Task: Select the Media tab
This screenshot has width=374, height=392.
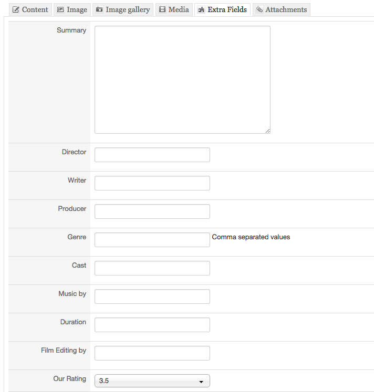Action: (x=174, y=9)
